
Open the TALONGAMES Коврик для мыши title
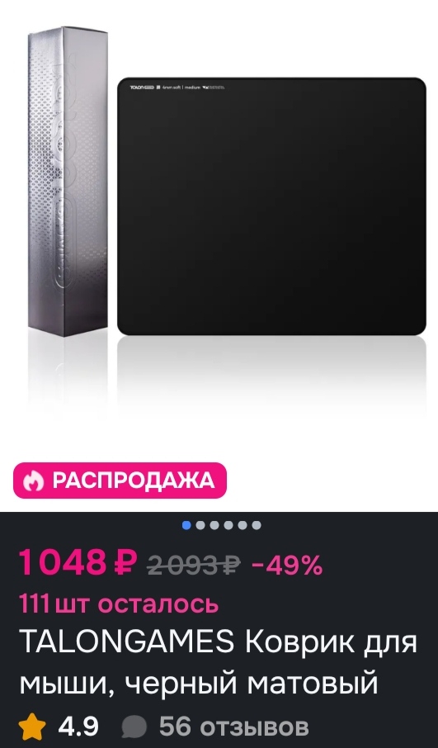click(219, 663)
